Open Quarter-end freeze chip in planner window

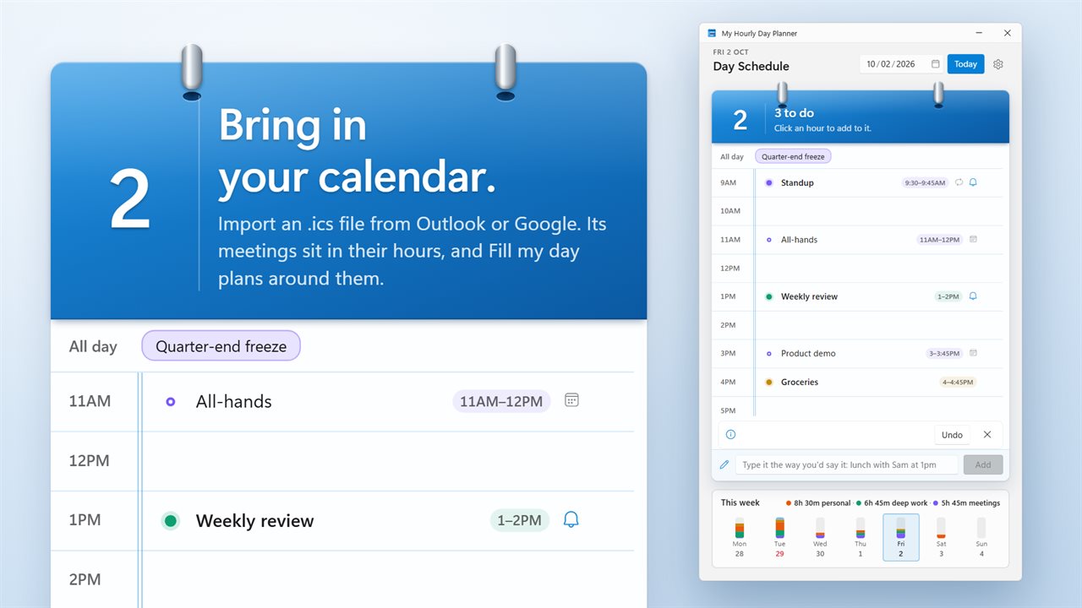(792, 156)
